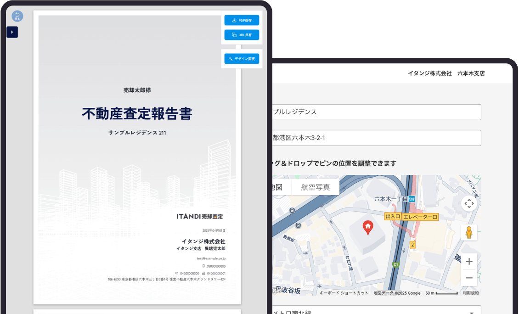The image size is (519, 314).
Task: Open キーボード ショートカット map link
Action: pos(344,293)
